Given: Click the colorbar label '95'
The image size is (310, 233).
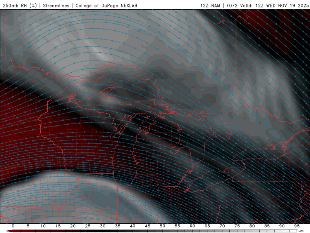Looking at the screenshot, I should (297, 226).
